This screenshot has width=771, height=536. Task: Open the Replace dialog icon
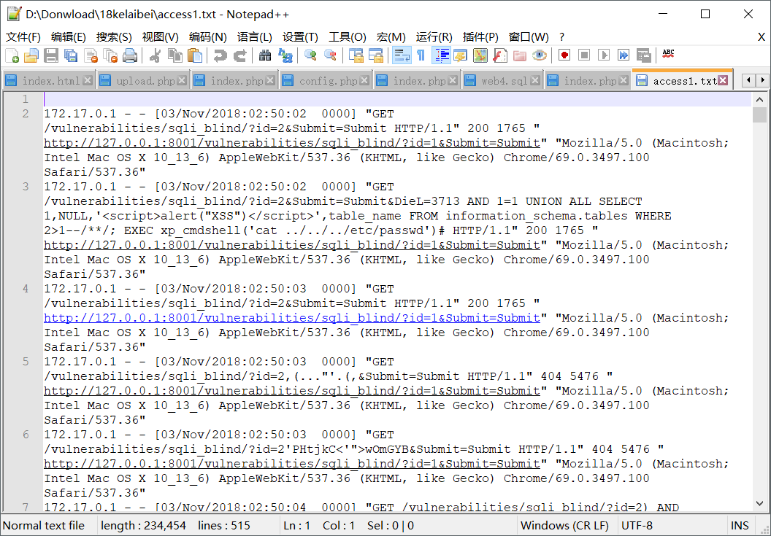click(285, 55)
